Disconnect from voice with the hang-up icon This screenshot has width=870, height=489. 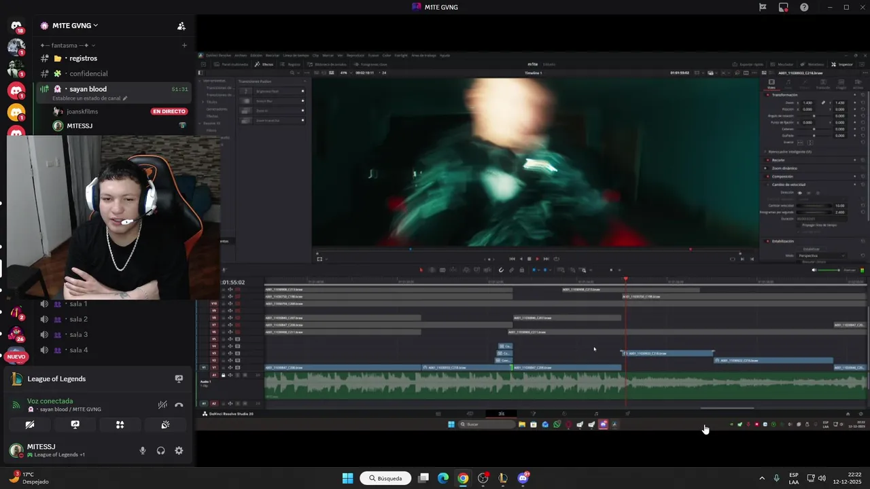click(179, 405)
